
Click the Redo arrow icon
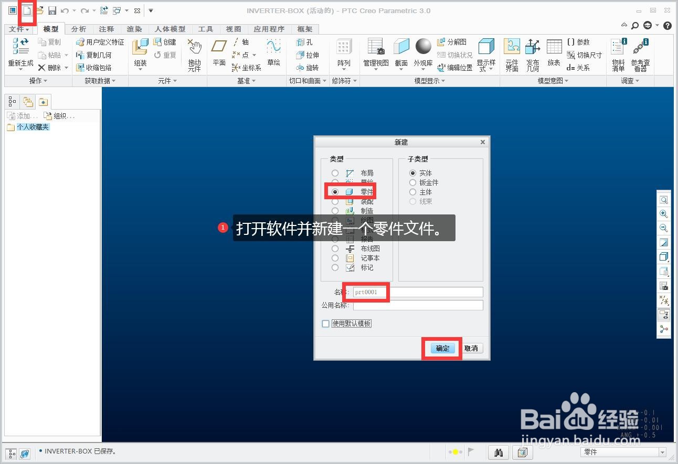(84, 10)
